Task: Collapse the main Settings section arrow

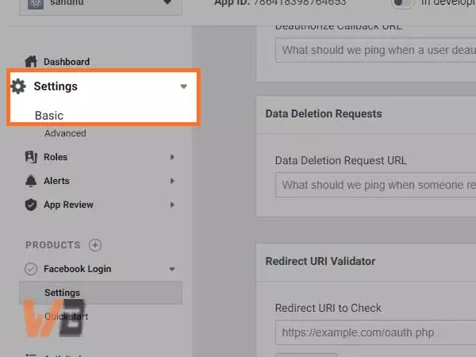Action: 183,86
